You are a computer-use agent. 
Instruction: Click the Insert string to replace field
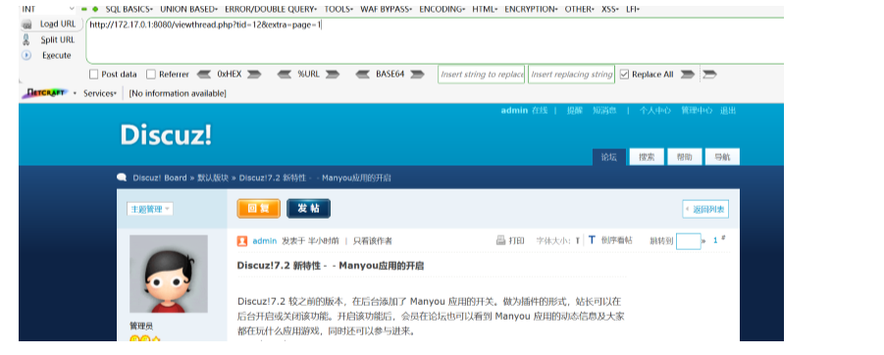coord(482,75)
